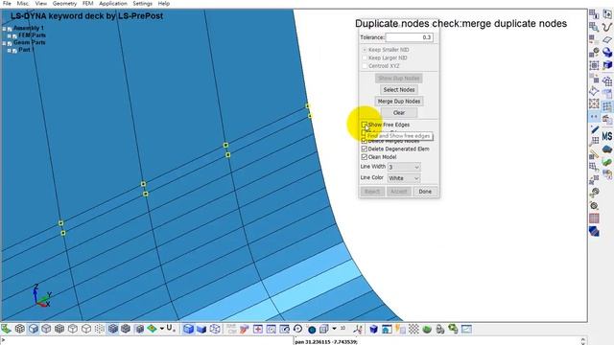Open the Settings menu
Image resolution: width=614 pixels, height=345 pixels.
[x=142, y=4]
